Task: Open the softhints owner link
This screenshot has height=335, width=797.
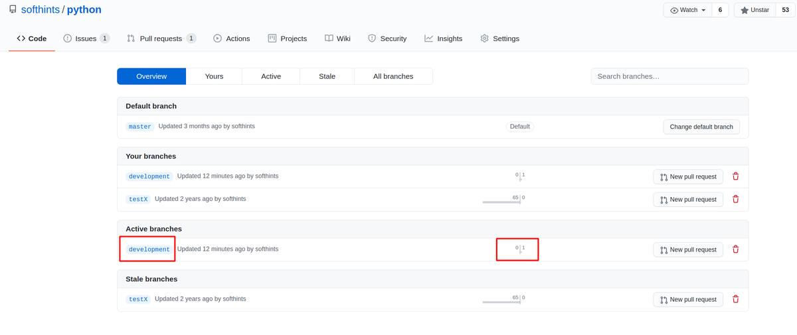Action: point(41,10)
